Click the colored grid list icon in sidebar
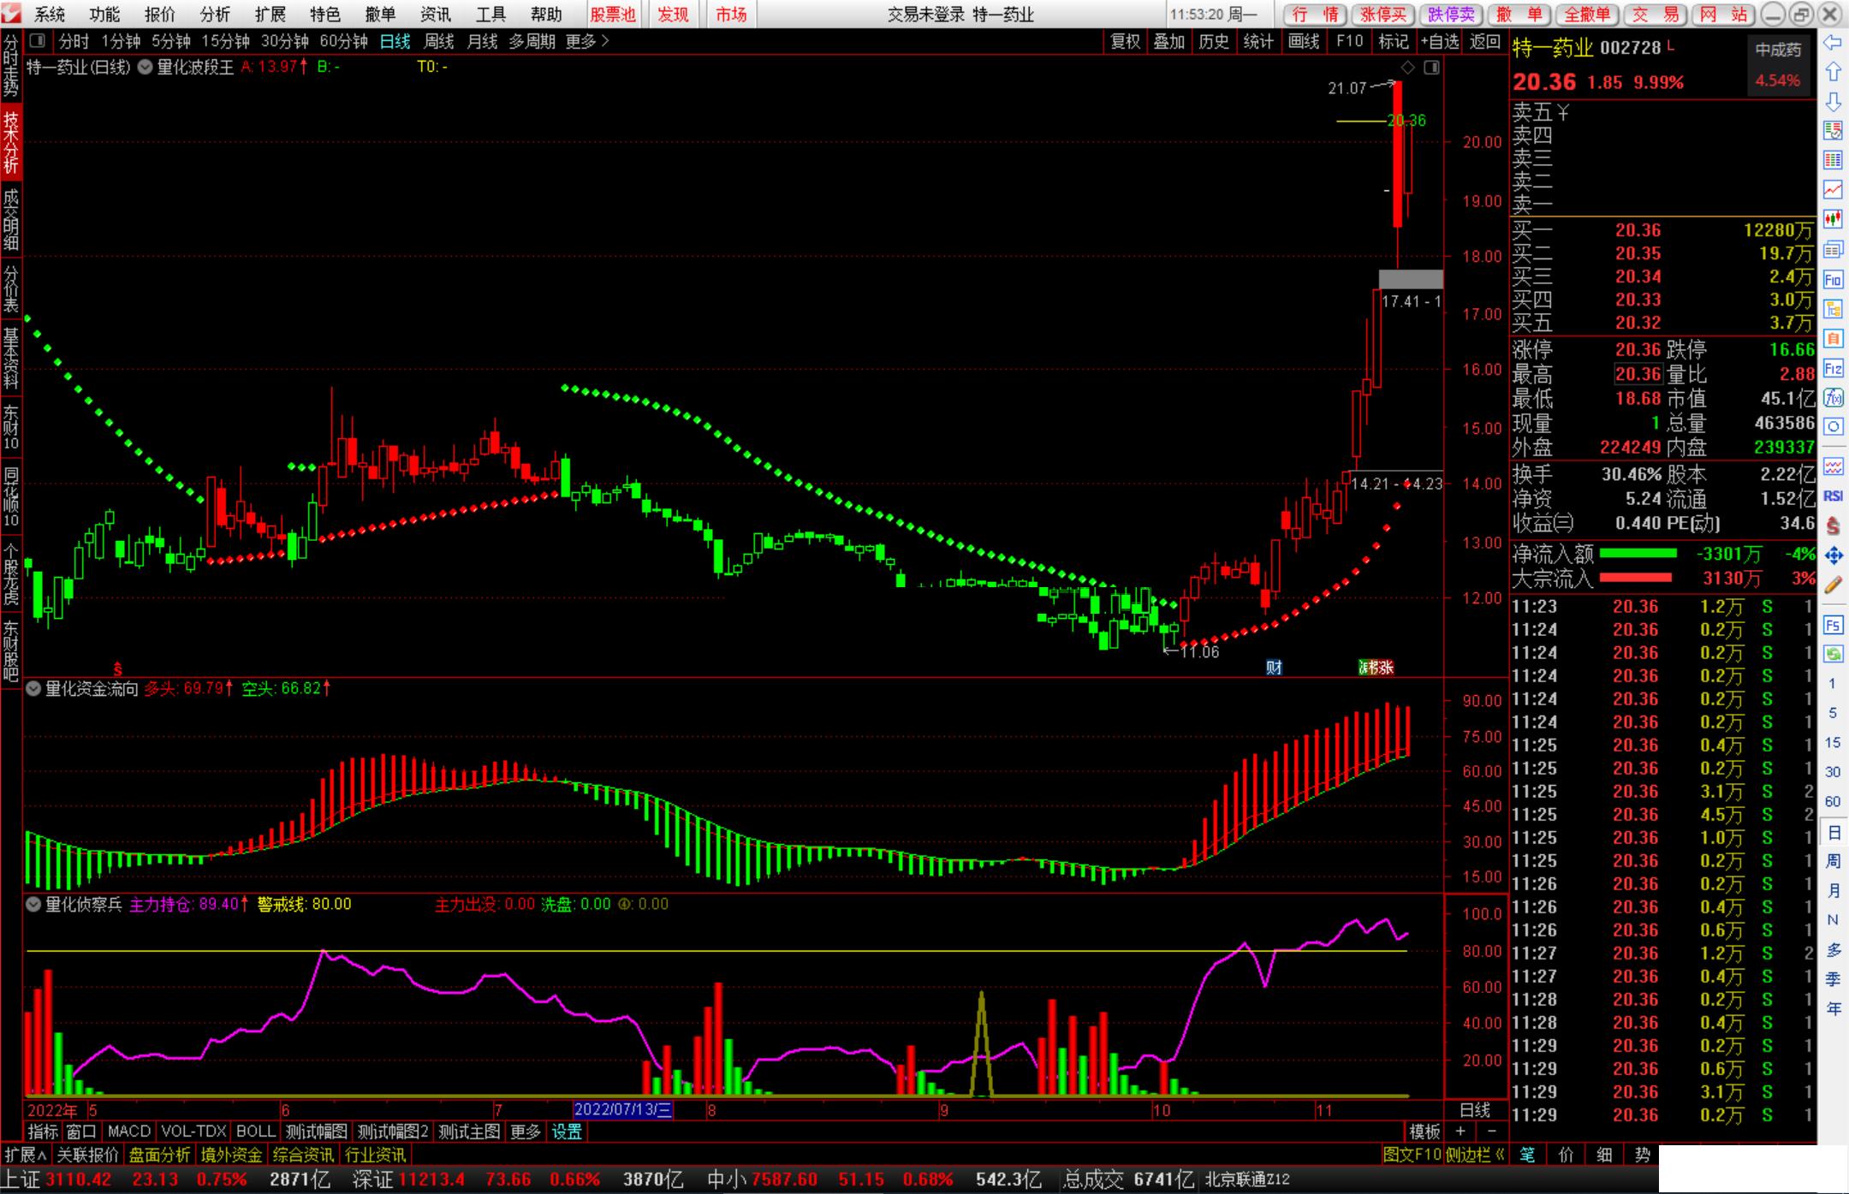The image size is (1849, 1194). coord(1833,160)
